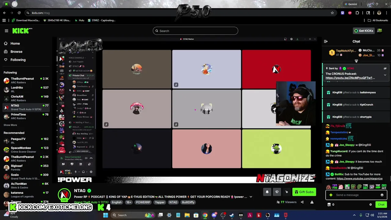Expand the pinned message chevron
Viewport: 391px width, 220px height.
point(385,75)
